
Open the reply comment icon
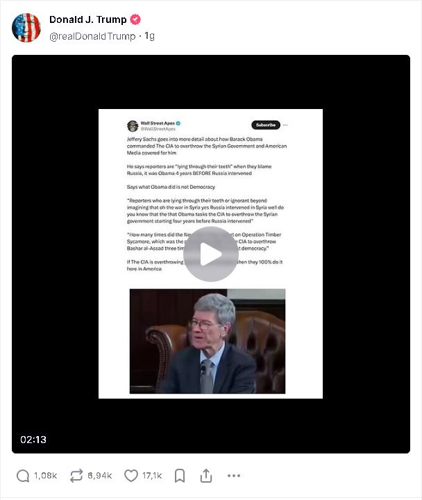(23, 476)
